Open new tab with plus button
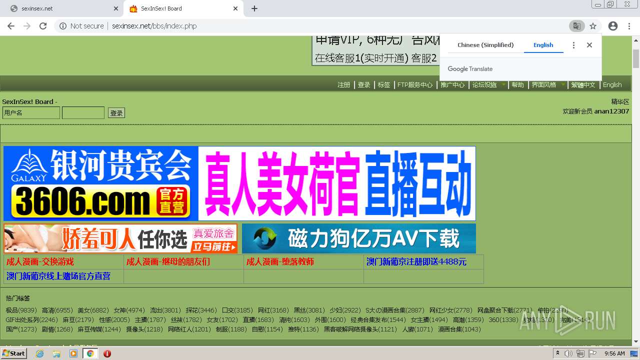 [254, 8]
